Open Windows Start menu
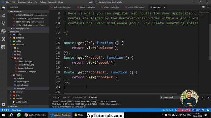Viewport: 211px width, 118px height. [3, 115]
